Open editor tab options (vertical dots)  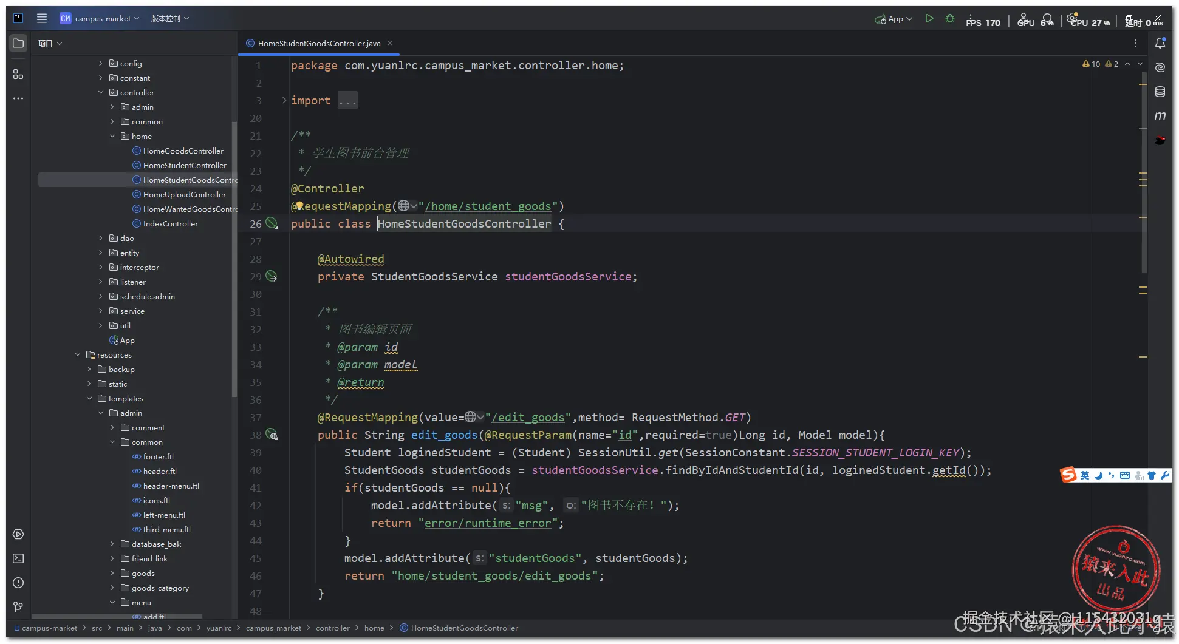(x=1135, y=43)
